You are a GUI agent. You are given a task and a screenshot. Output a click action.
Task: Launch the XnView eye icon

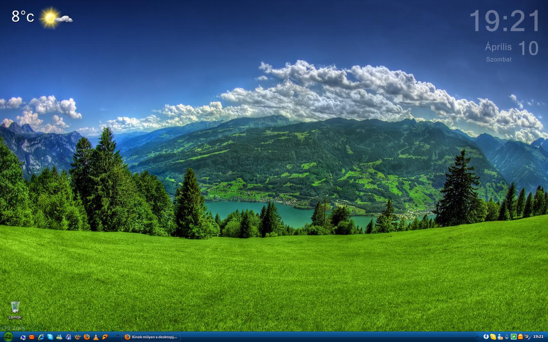(x=78, y=337)
